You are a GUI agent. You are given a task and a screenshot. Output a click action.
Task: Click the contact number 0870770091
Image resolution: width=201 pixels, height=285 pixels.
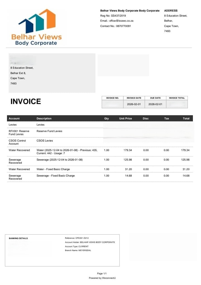pos(123,26)
